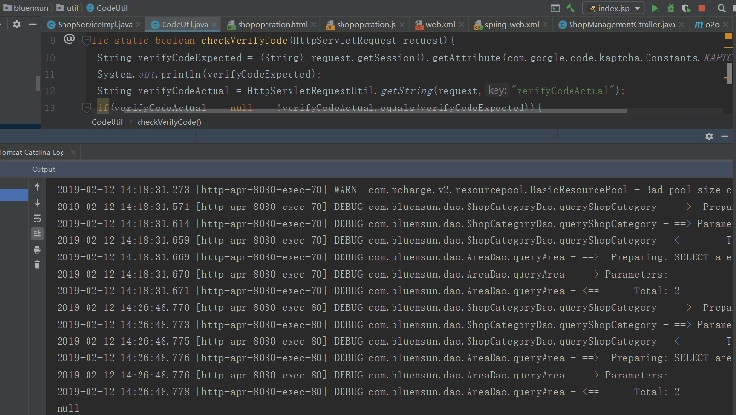Click the up arrow in the console toolbar
Viewport: 736px width, 415px height.
point(38,187)
